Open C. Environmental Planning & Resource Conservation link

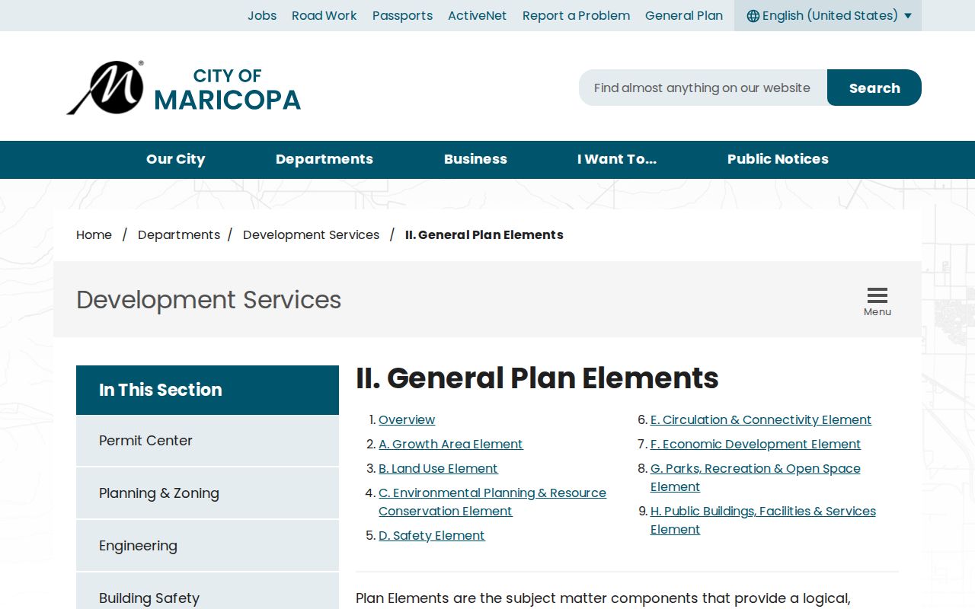click(492, 502)
